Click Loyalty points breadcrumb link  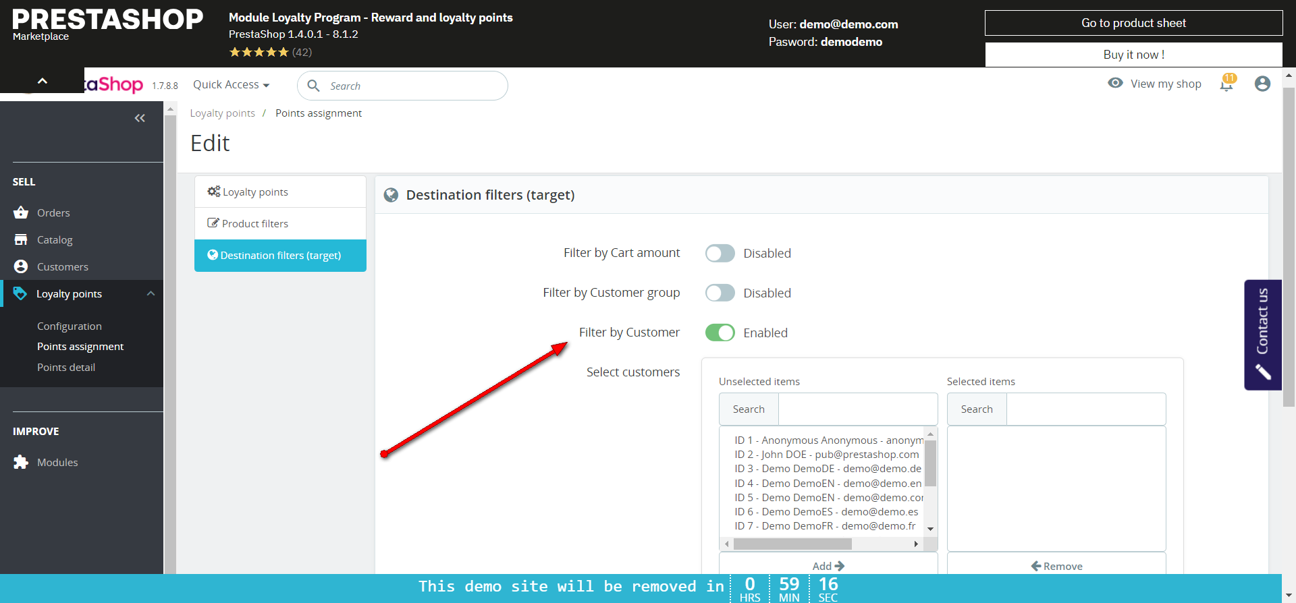222,113
